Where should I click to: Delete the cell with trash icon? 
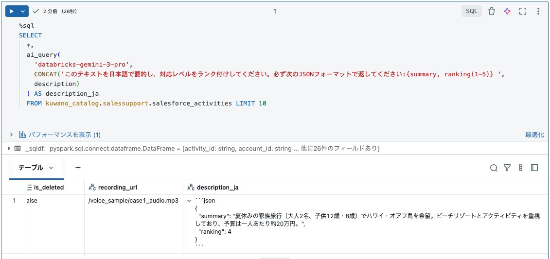[x=492, y=11]
